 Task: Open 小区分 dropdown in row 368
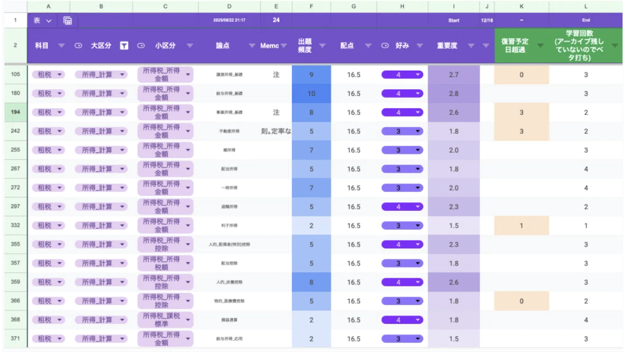(x=165, y=320)
